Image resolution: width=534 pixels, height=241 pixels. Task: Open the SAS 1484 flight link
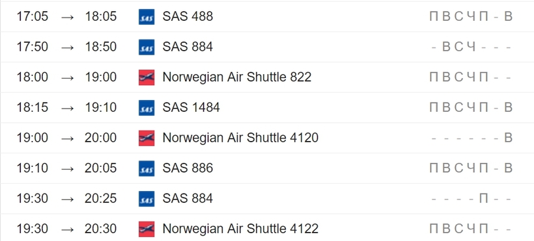pos(191,107)
